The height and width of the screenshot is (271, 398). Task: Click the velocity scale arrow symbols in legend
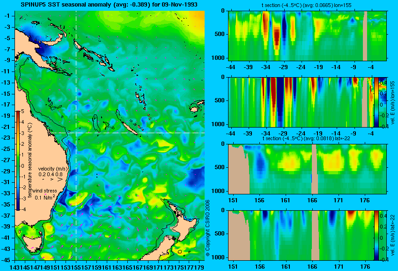click(x=53, y=179)
